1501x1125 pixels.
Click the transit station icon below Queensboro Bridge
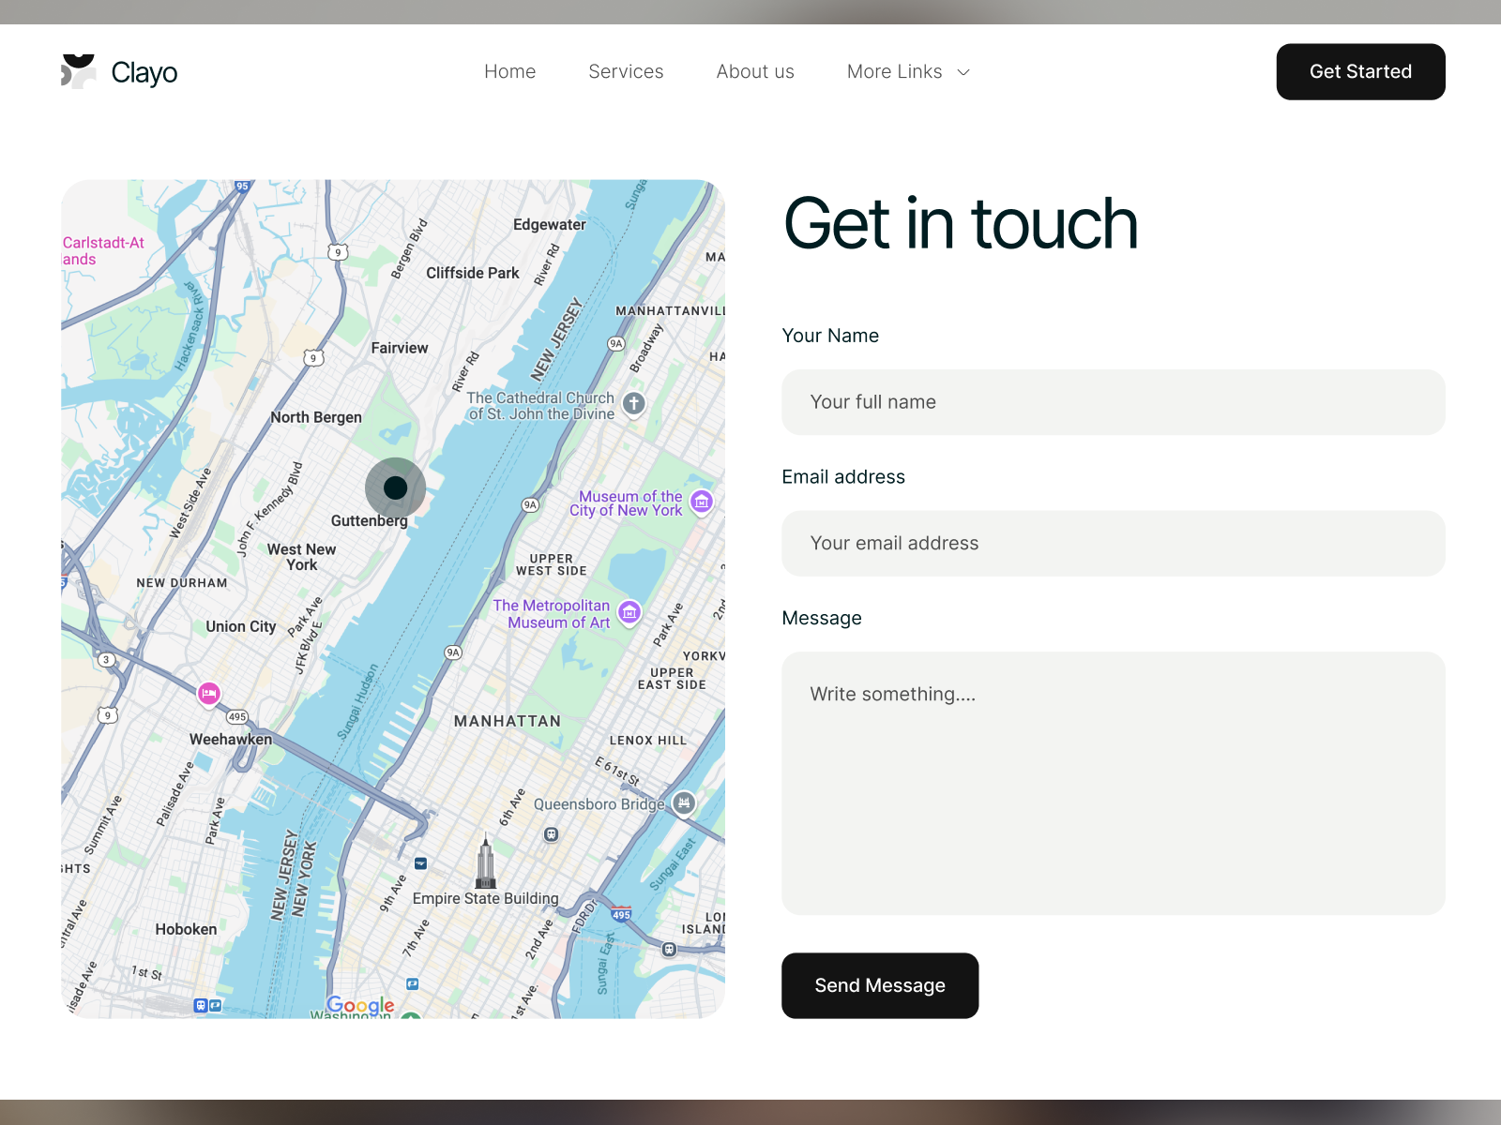(x=552, y=834)
